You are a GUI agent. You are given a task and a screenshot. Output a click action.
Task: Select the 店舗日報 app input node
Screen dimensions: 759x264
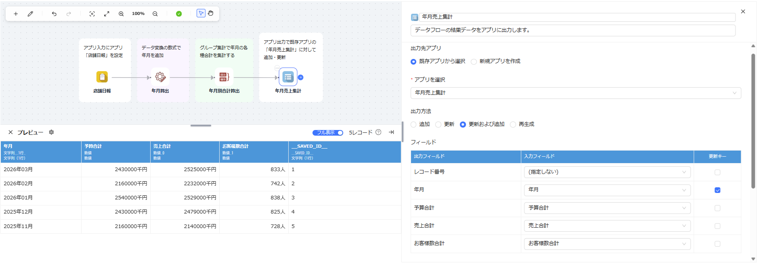(102, 77)
